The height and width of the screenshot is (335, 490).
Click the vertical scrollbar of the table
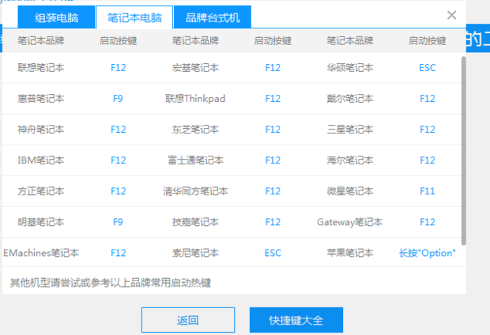463,151
